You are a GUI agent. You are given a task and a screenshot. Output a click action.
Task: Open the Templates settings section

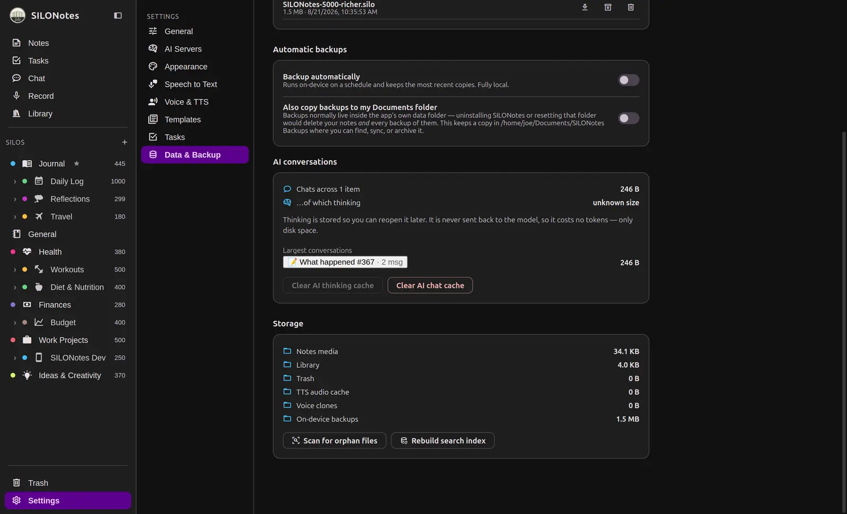195,120
